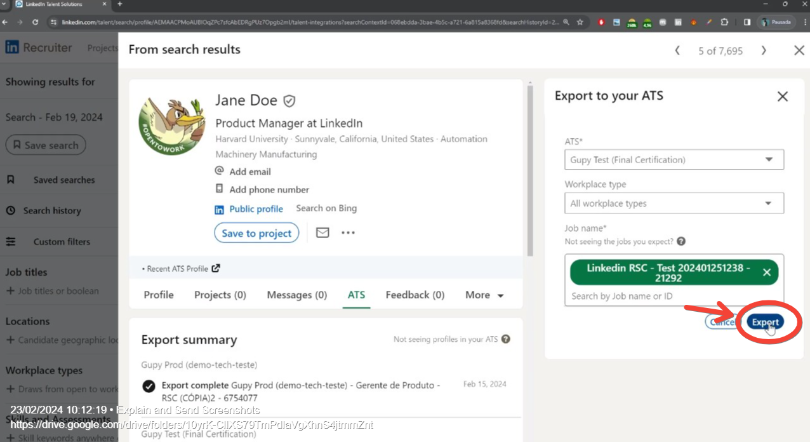Click the profile panel vertical scrollbar

tap(531, 170)
